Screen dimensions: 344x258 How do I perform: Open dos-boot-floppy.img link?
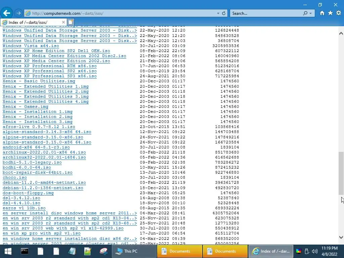coord(28,193)
